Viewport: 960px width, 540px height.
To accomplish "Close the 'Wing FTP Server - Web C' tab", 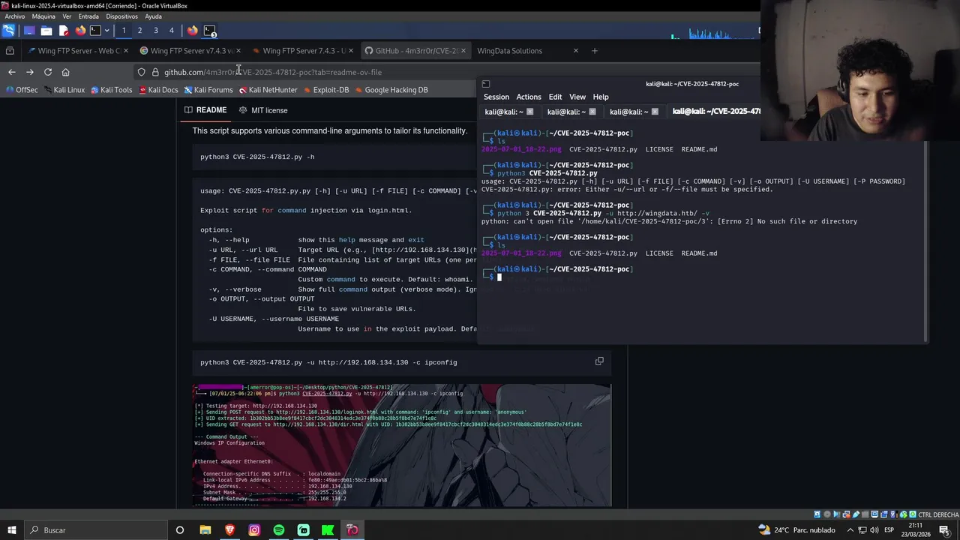I will [125, 51].
